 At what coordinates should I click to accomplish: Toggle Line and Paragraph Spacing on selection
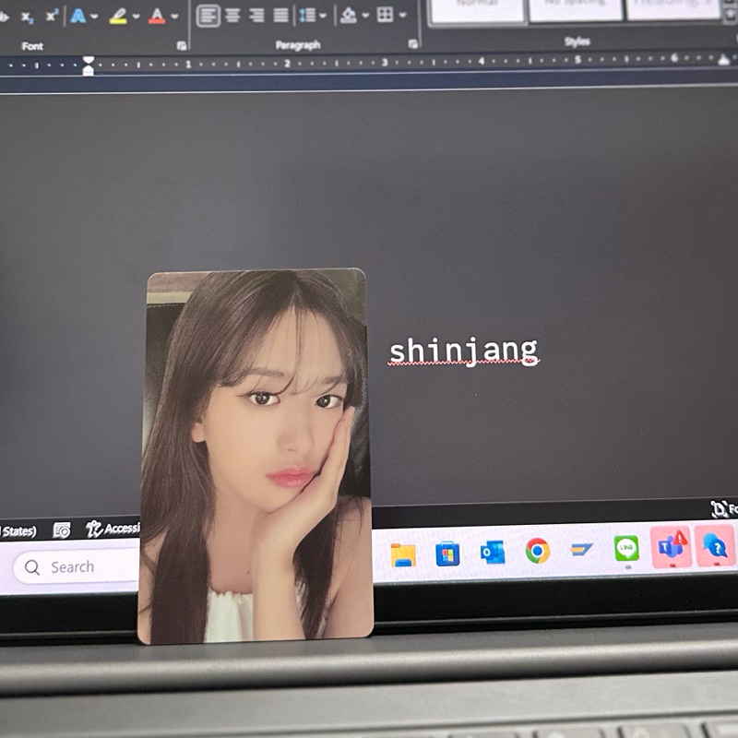pos(308,15)
